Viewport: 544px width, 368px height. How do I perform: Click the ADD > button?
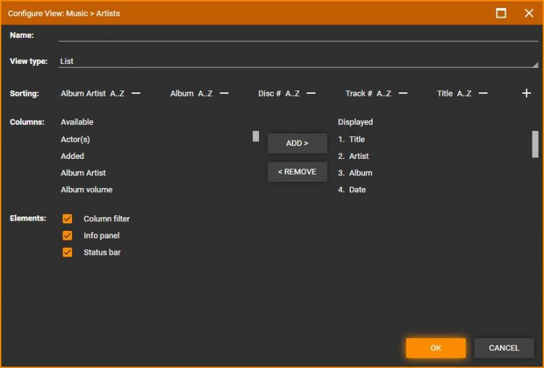[x=297, y=143]
